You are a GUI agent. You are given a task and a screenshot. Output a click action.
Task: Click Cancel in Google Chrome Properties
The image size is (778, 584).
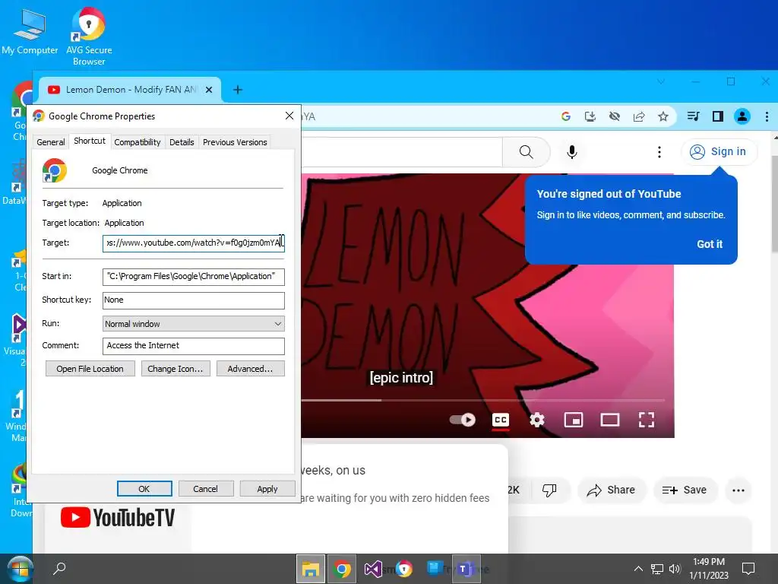(x=205, y=489)
